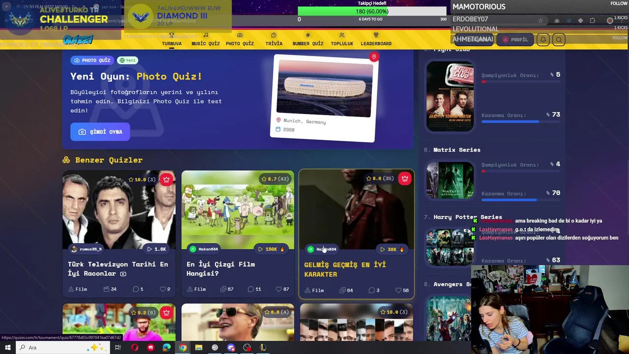
Task: Click the Photo Quiz badge in the banner
Action: pos(92,60)
